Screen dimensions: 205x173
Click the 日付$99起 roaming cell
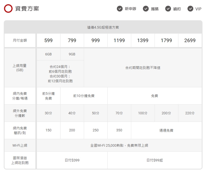pyautogui.click(x=155, y=160)
